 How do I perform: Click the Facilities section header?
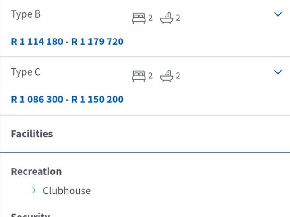pos(32,134)
